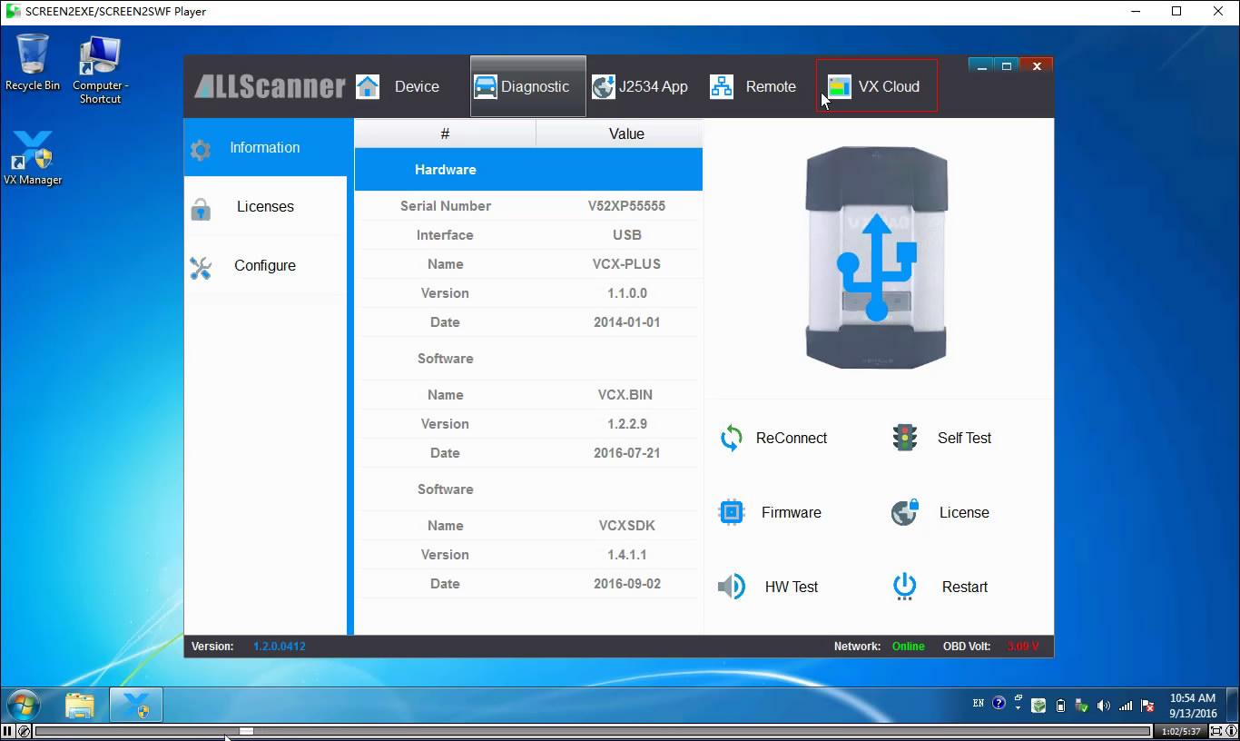Open Computer shortcut on the desktop
Viewport: 1240px width, 741px height.
click(100, 70)
